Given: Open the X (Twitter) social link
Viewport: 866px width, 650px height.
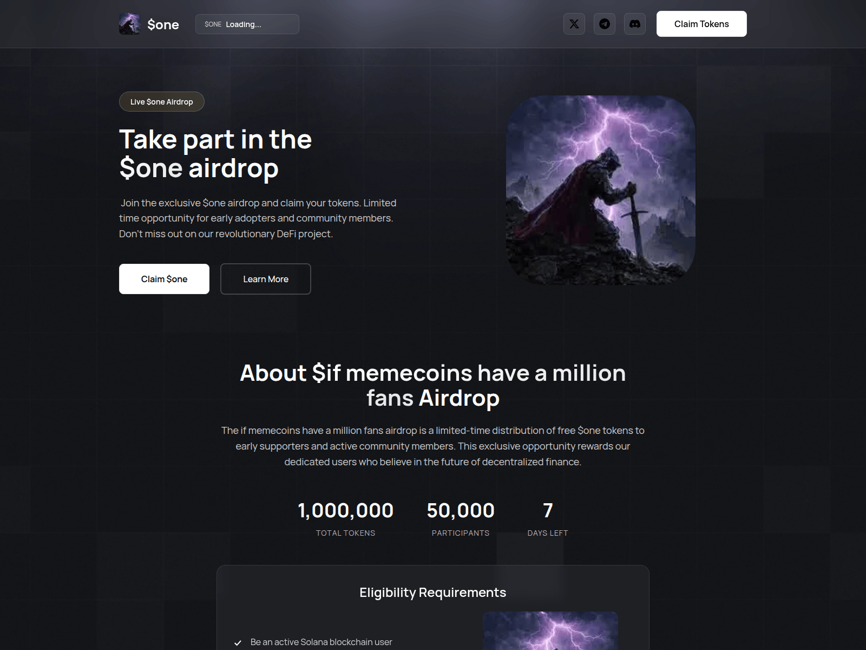Looking at the screenshot, I should (x=574, y=24).
